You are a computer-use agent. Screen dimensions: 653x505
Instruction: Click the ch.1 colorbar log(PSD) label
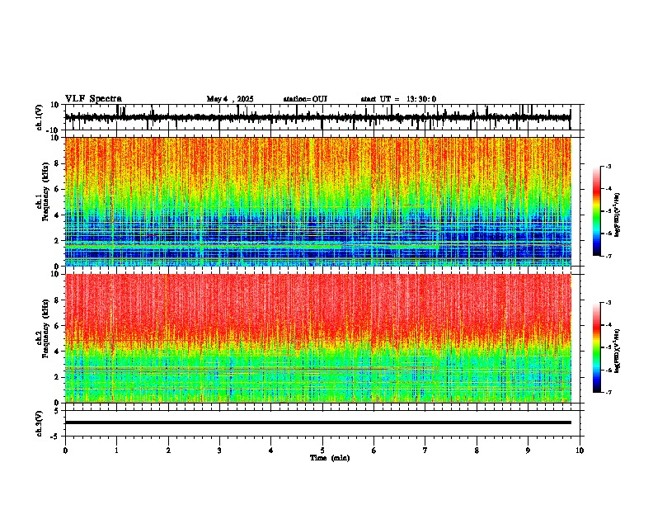coord(618,215)
